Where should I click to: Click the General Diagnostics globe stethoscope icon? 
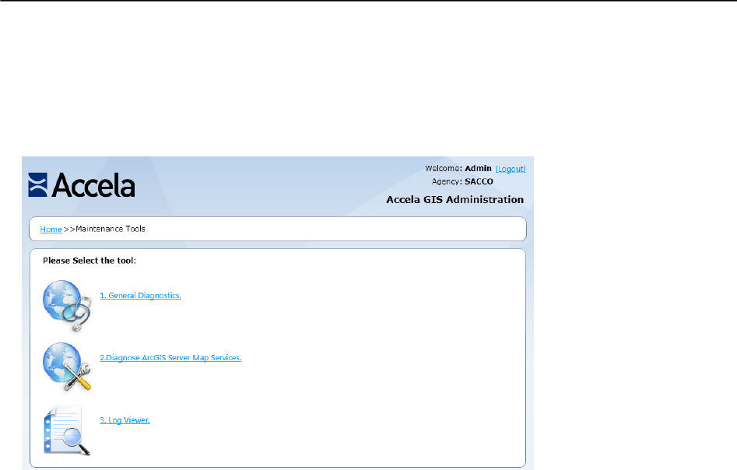tap(67, 306)
